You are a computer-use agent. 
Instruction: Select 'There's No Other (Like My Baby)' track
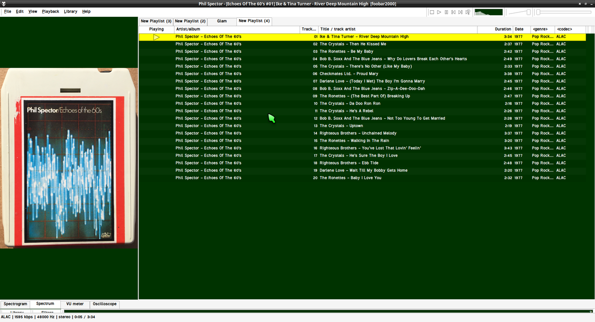click(x=363, y=66)
